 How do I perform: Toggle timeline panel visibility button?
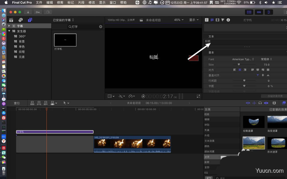[259, 12]
